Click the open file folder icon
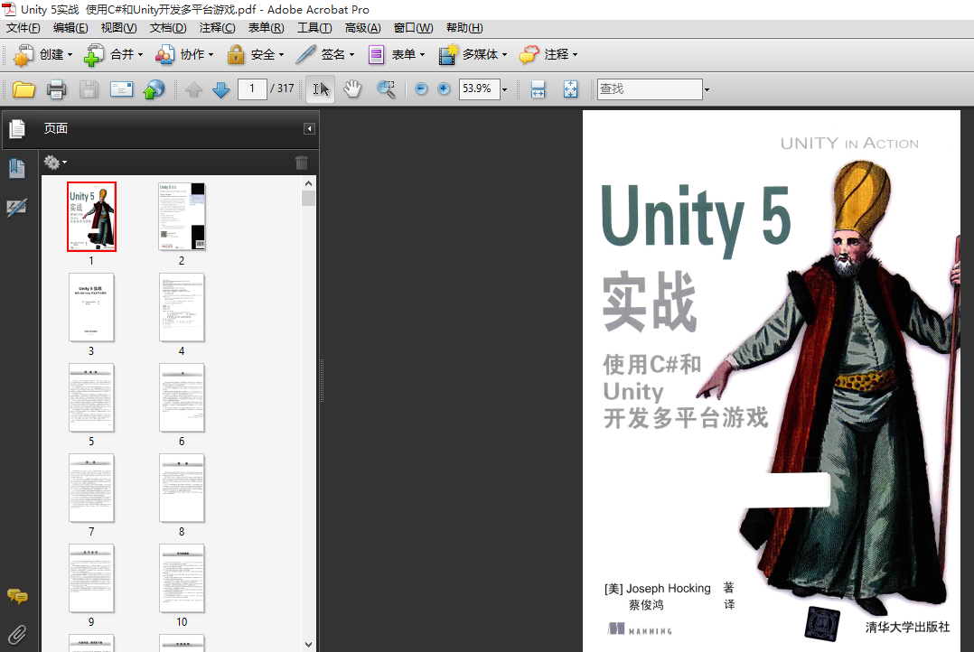Image resolution: width=974 pixels, height=652 pixels. point(23,89)
